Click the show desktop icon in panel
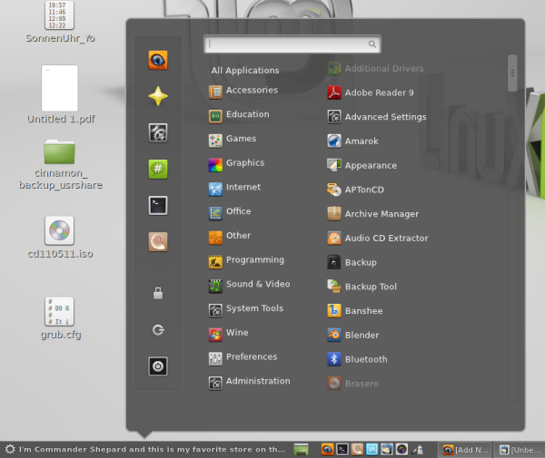 pos(301,449)
